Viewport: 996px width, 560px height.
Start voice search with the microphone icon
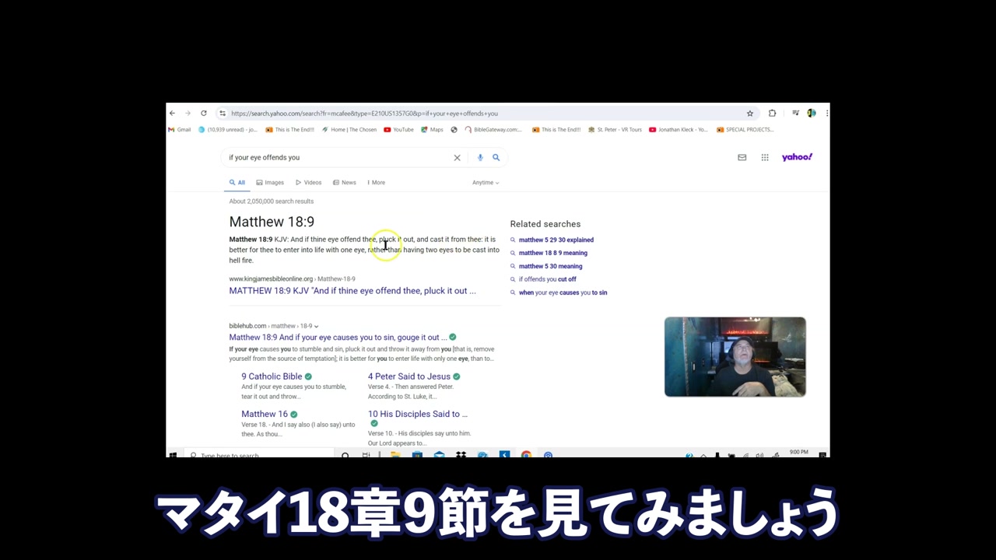(480, 157)
